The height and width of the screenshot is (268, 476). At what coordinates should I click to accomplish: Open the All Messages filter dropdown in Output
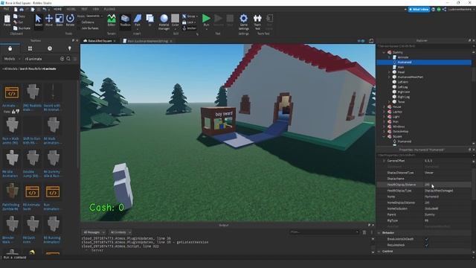click(94, 232)
